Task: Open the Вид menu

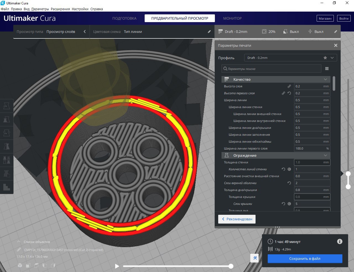Action: pyautogui.click(x=27, y=9)
